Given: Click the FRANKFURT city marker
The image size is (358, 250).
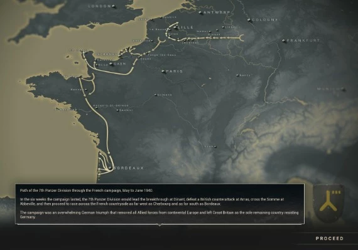Looking at the screenshot, I should pyautogui.click(x=284, y=41).
